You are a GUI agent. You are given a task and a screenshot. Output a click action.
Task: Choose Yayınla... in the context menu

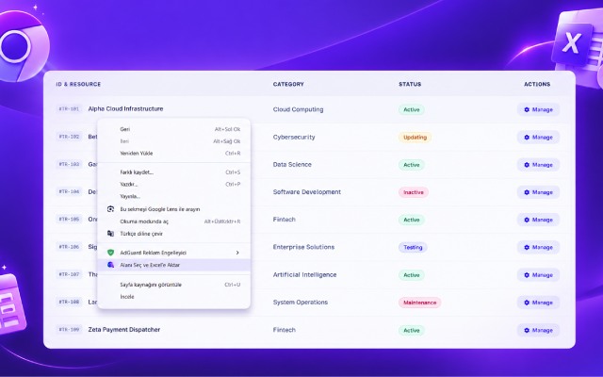click(173, 196)
